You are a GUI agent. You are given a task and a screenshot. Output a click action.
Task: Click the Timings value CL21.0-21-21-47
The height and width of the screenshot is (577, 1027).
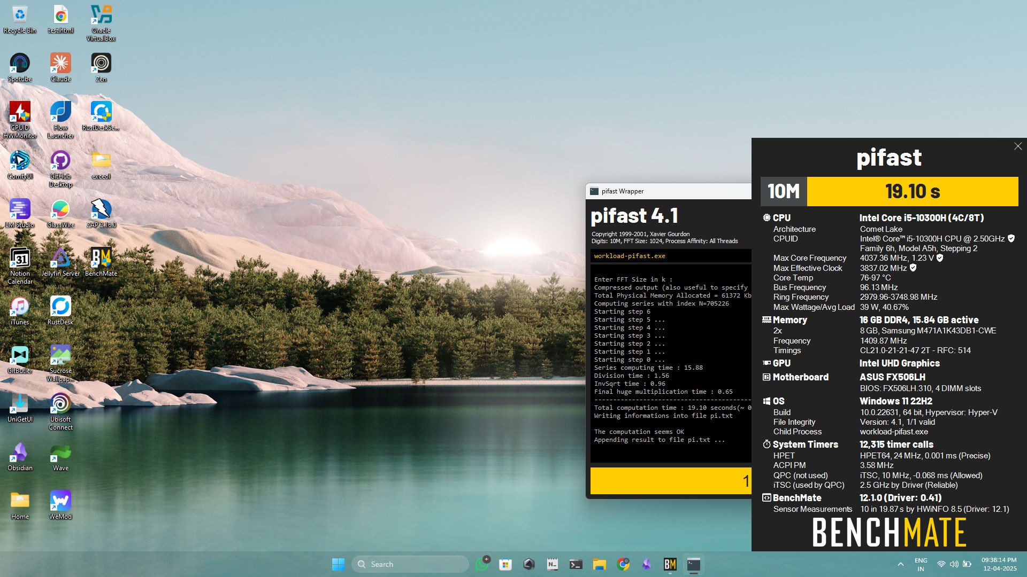click(x=915, y=350)
